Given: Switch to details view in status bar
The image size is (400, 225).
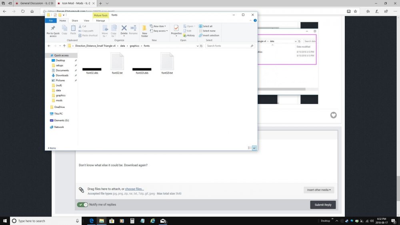Looking at the screenshot, I should pos(250,148).
